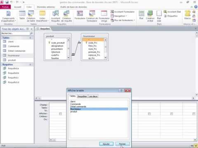This screenshot has height=148, width=198.
Task: Click the Save icon in quick access toolbar
Action: click(7, 2)
